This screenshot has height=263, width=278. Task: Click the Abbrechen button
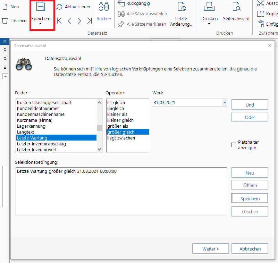(250, 249)
